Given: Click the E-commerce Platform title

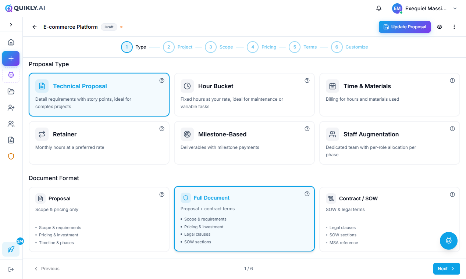Looking at the screenshot, I should point(71,27).
